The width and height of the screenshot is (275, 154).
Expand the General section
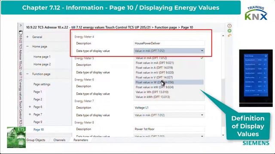click(x=27, y=37)
